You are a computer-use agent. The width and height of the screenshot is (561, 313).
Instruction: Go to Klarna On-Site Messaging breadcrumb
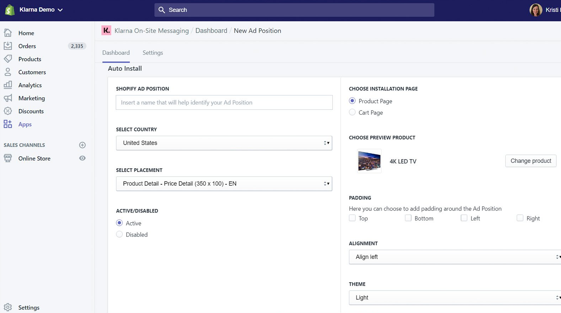(x=151, y=31)
